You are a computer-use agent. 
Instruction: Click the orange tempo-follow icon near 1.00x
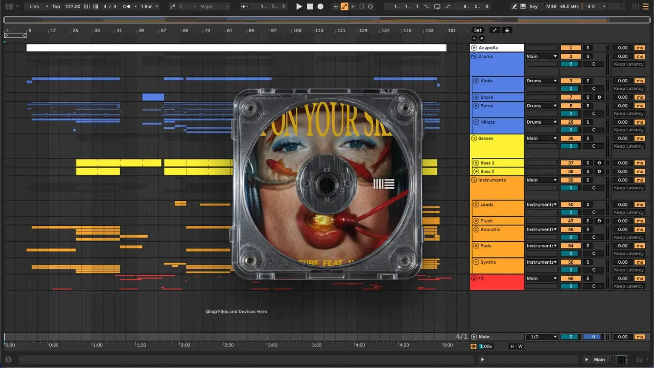pyautogui.click(x=473, y=347)
